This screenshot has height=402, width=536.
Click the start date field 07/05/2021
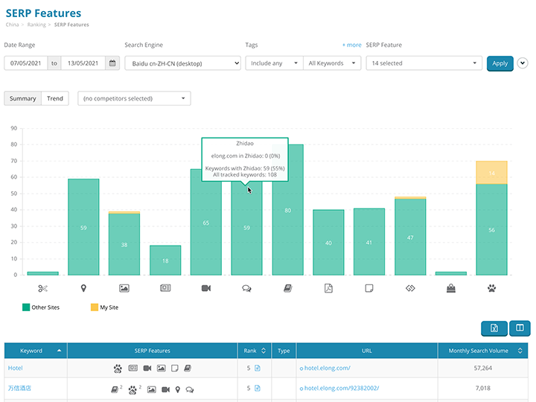tap(25, 63)
